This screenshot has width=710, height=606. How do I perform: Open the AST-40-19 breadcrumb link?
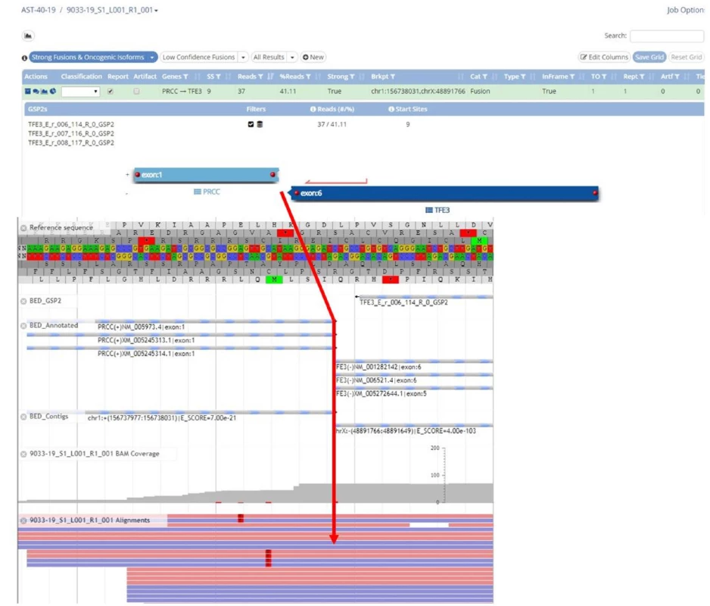tap(39, 10)
